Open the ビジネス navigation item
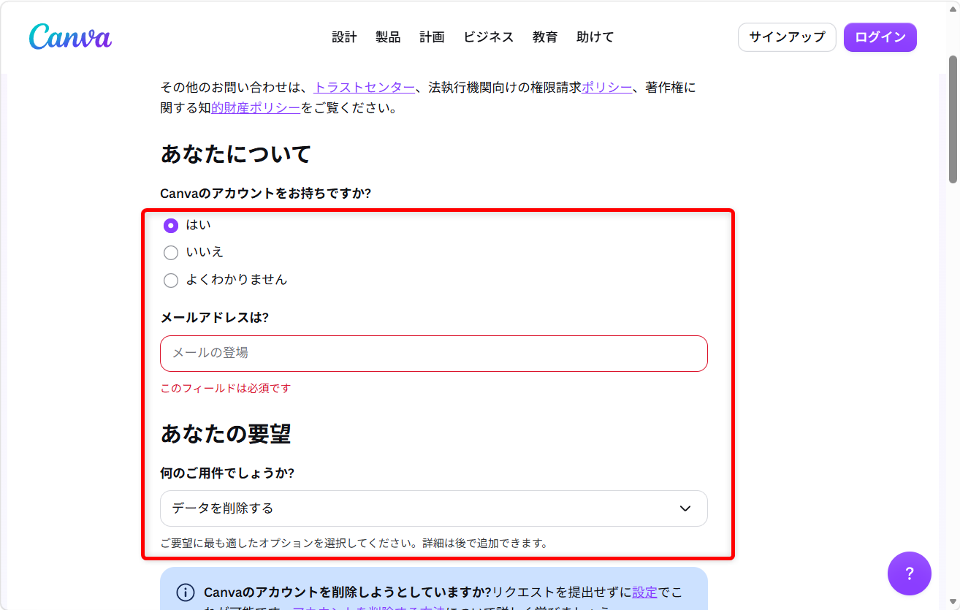Screen dimensions: 960x610 pyautogui.click(x=488, y=37)
